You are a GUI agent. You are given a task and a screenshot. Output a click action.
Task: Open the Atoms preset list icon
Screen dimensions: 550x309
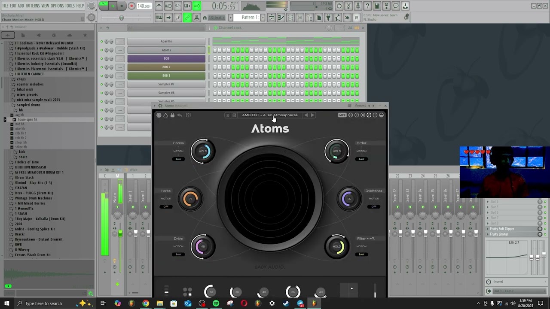pyautogui.click(x=228, y=115)
